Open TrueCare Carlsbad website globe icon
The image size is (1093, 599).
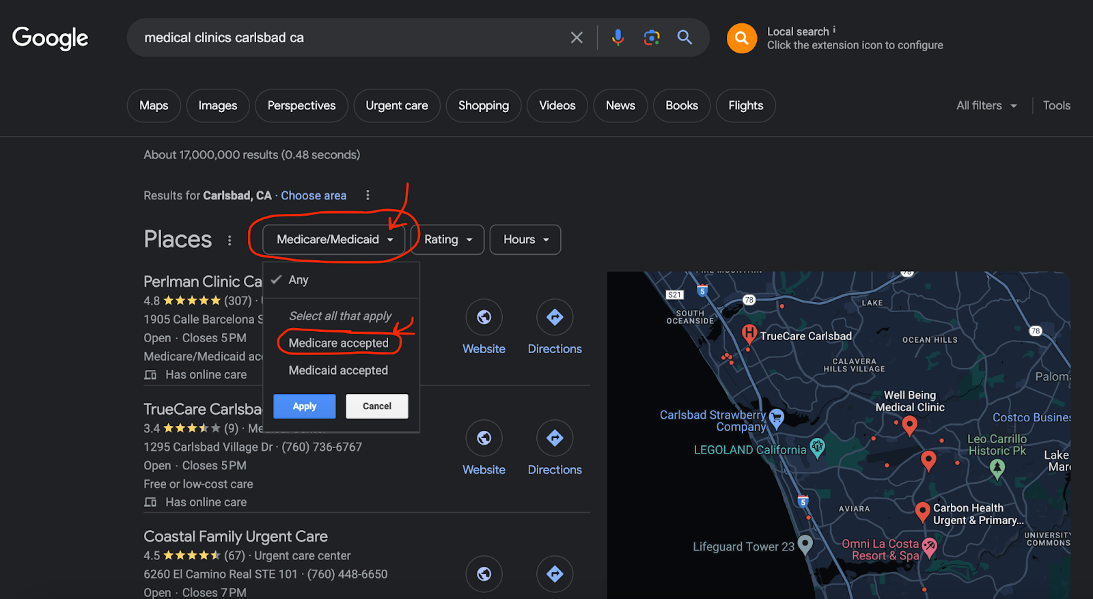(484, 438)
